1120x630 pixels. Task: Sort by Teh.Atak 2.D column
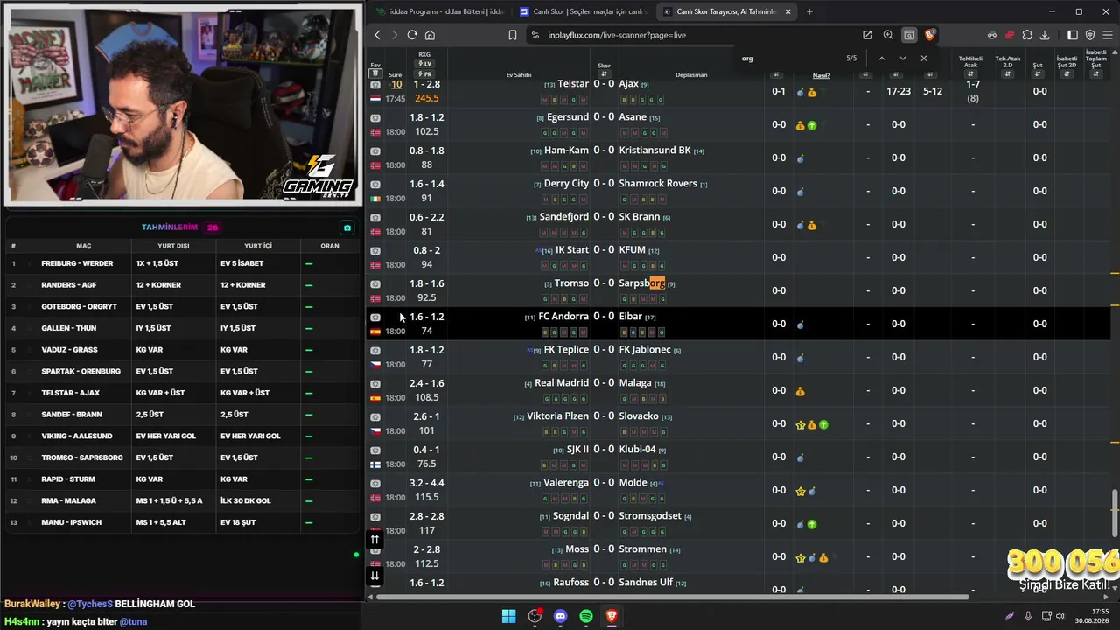[1008, 74]
